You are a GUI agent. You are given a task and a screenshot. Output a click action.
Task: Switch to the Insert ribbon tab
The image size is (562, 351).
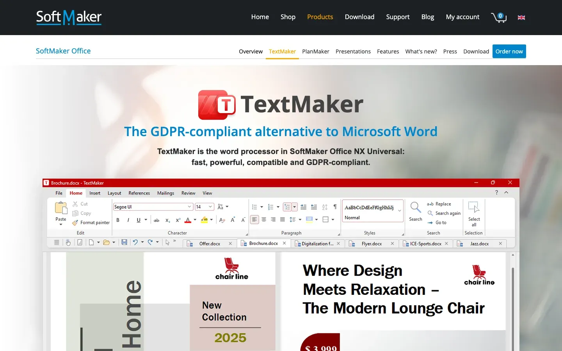pyautogui.click(x=95, y=193)
